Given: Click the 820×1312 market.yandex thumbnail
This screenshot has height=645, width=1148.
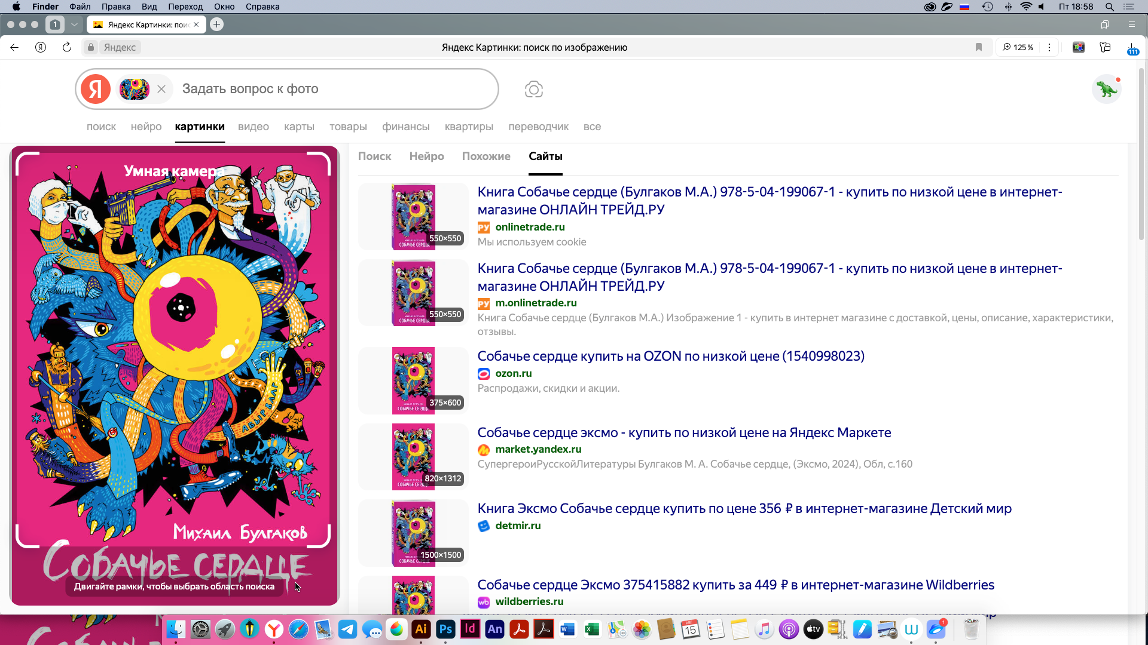Looking at the screenshot, I should click(413, 457).
